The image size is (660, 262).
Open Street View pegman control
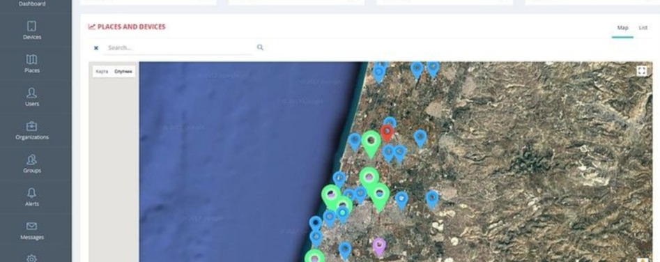pos(643,260)
